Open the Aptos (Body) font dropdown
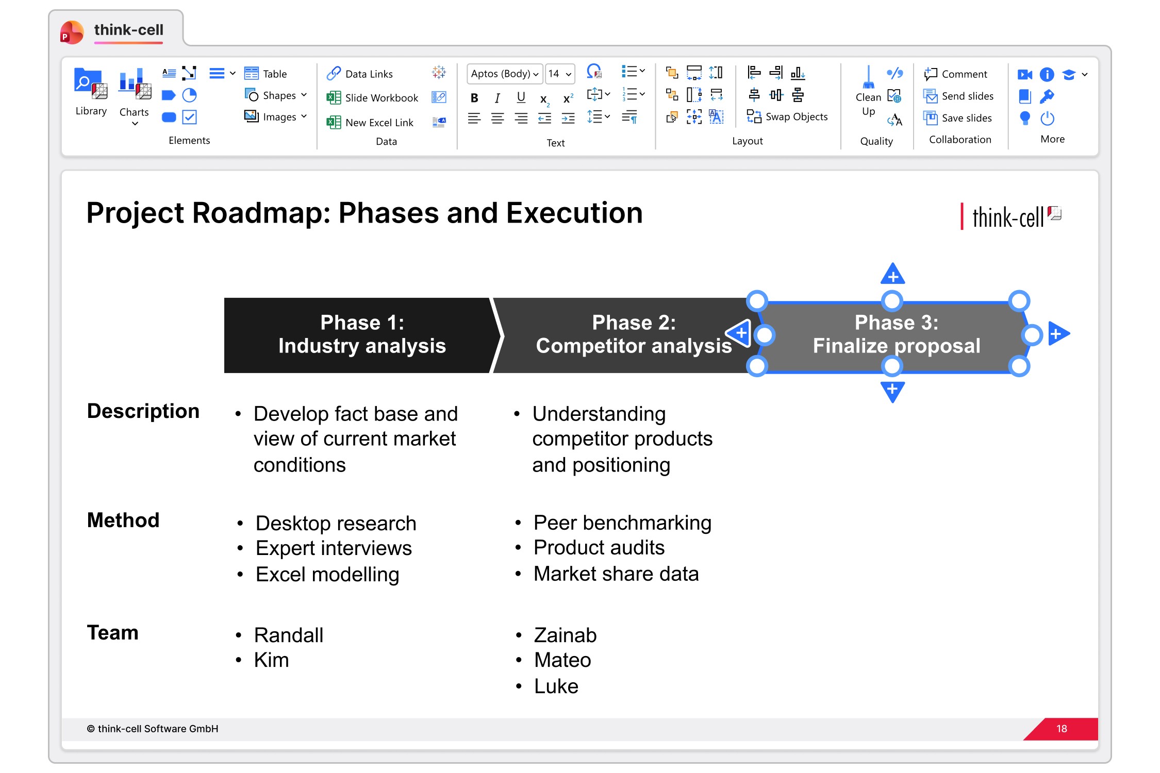Viewport: 1160px width, 773px height. [x=505, y=74]
